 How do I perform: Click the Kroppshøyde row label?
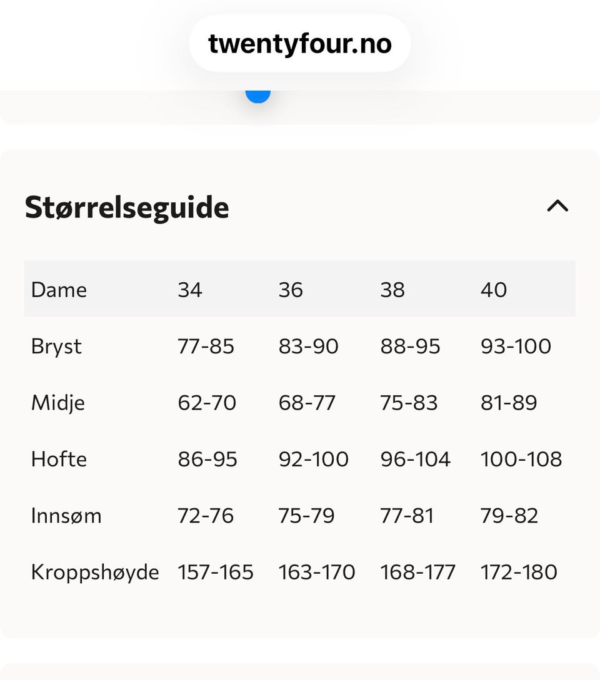point(95,573)
